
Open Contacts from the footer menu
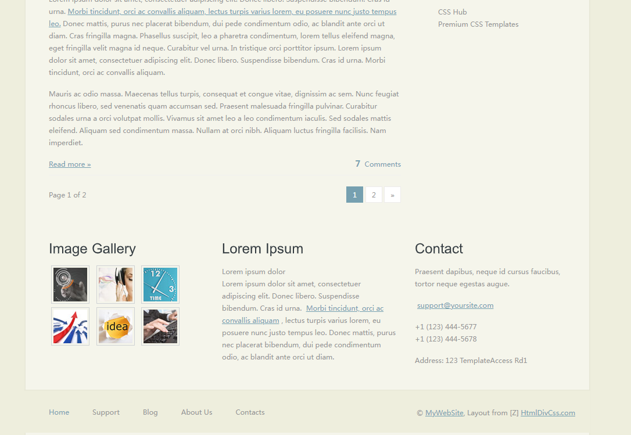tap(250, 412)
